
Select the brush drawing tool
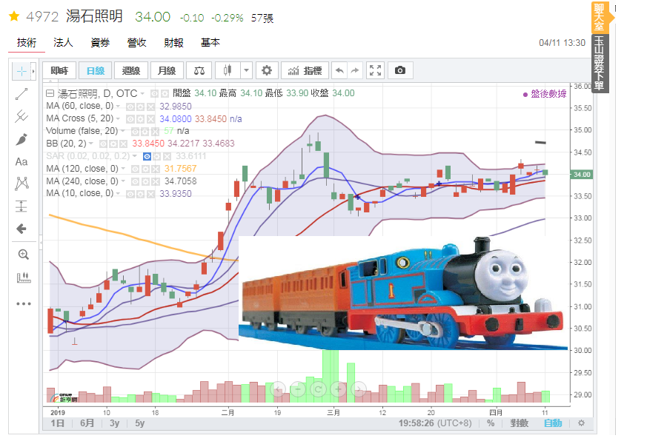pyautogui.click(x=21, y=139)
